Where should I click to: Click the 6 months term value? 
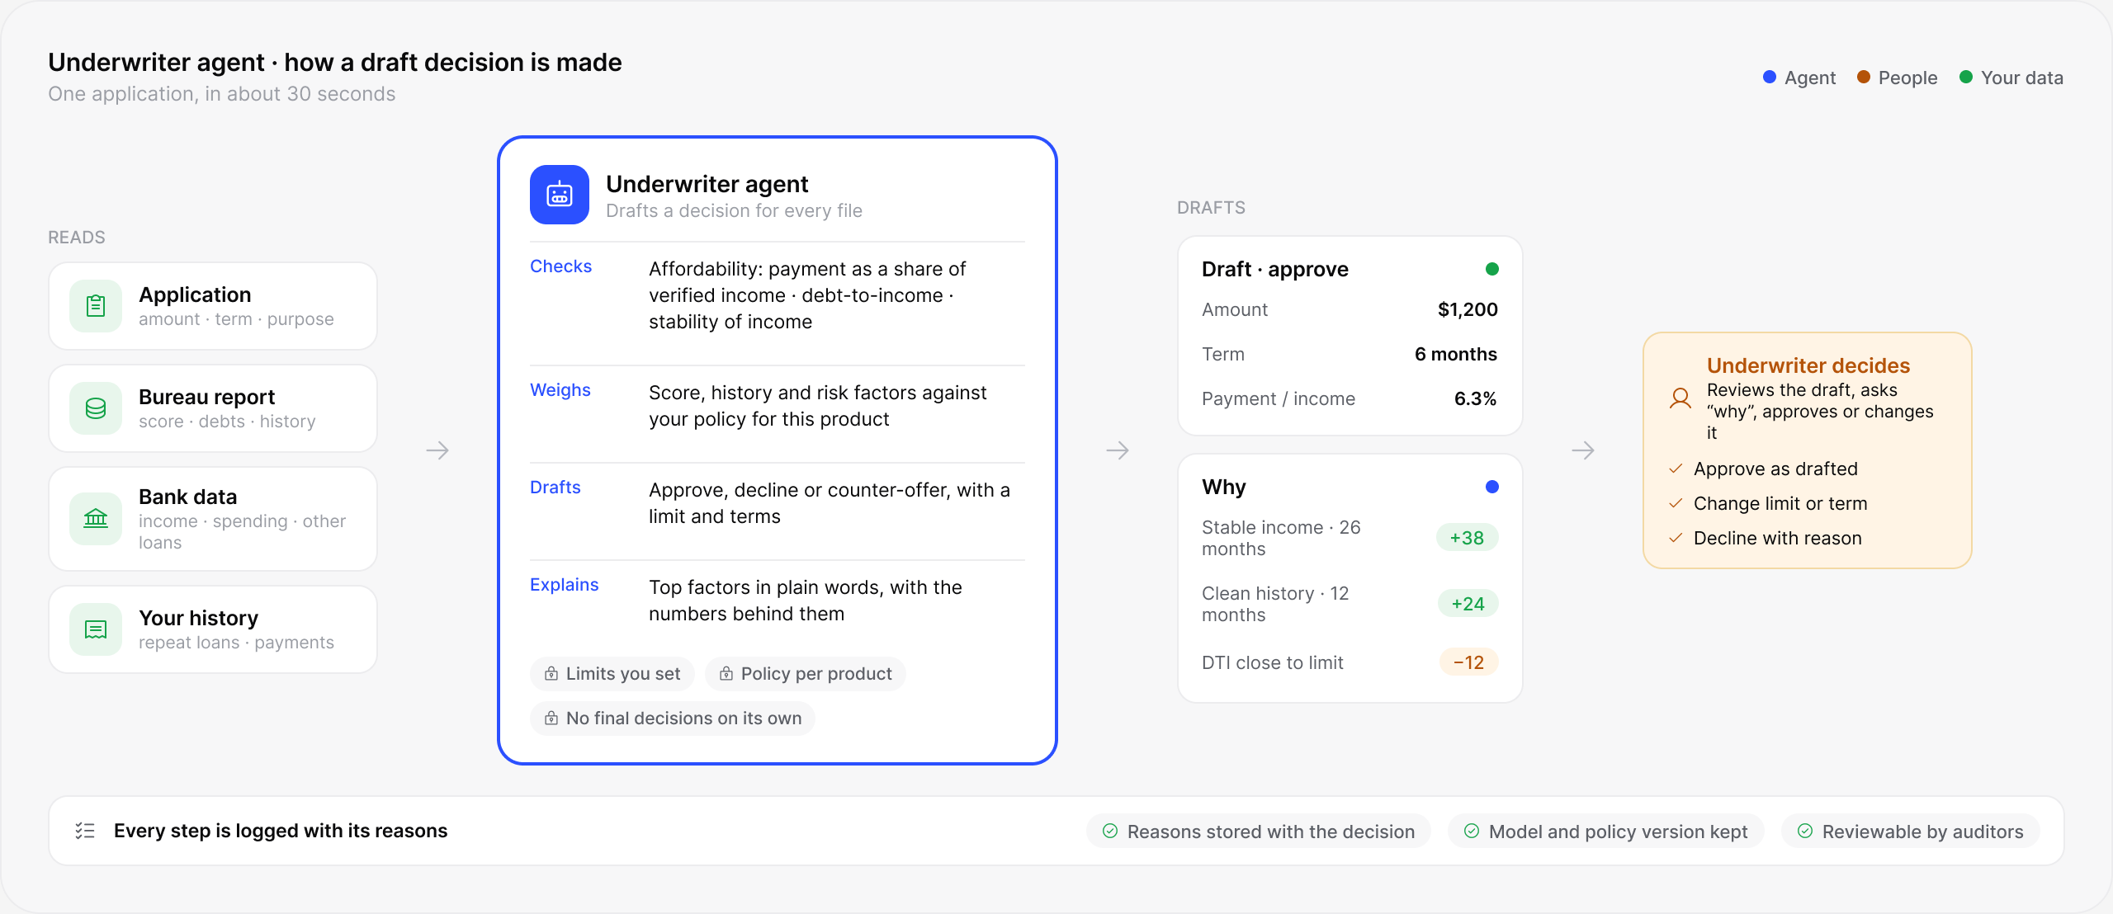[x=1456, y=355]
